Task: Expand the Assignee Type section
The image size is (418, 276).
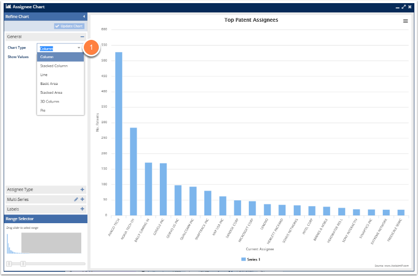Action: click(82, 190)
